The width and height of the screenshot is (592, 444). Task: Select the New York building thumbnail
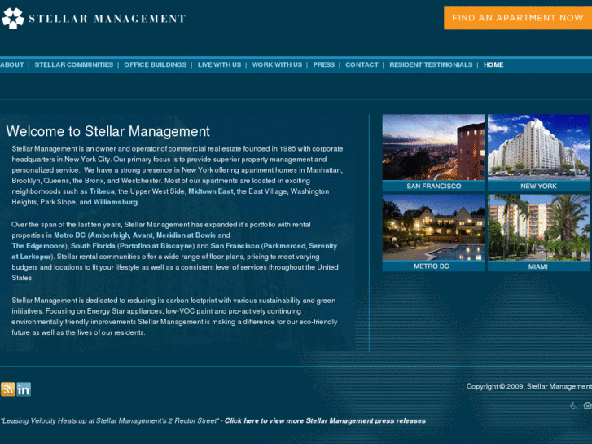pos(539,147)
